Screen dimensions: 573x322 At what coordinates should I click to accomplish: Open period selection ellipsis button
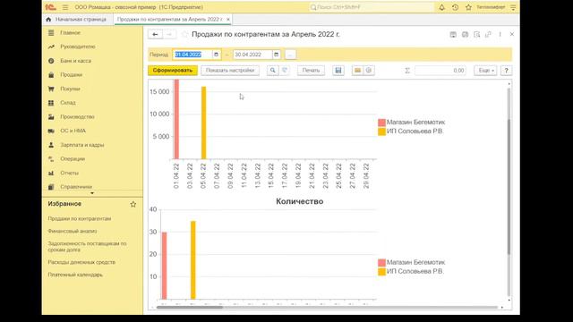[290, 55]
